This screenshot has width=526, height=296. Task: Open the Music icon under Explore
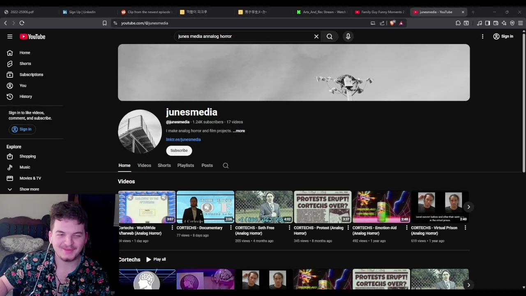pos(10,167)
